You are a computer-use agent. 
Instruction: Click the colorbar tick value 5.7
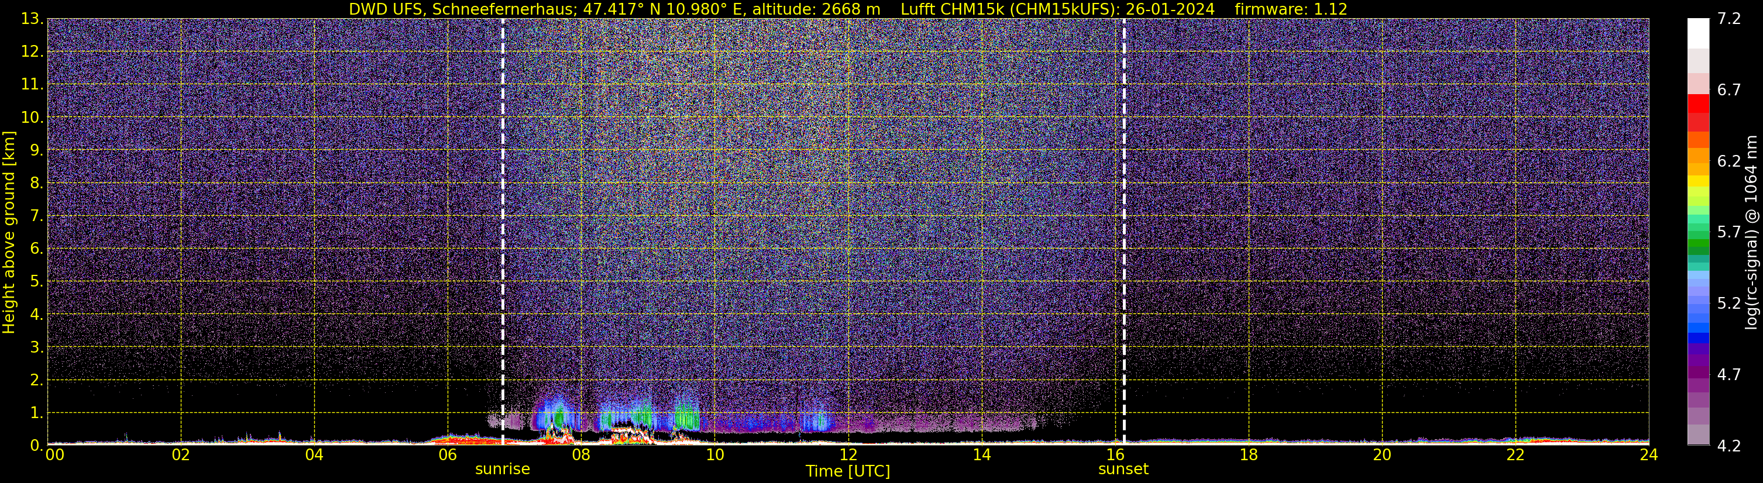pos(1729,232)
